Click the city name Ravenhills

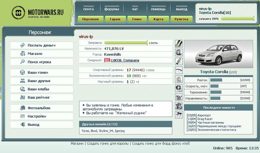click(x=112, y=54)
